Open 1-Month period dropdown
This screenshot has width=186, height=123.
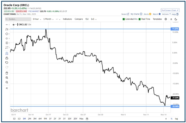tap(48, 19)
